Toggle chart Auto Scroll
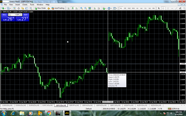186x116 pixels. coord(95,8)
